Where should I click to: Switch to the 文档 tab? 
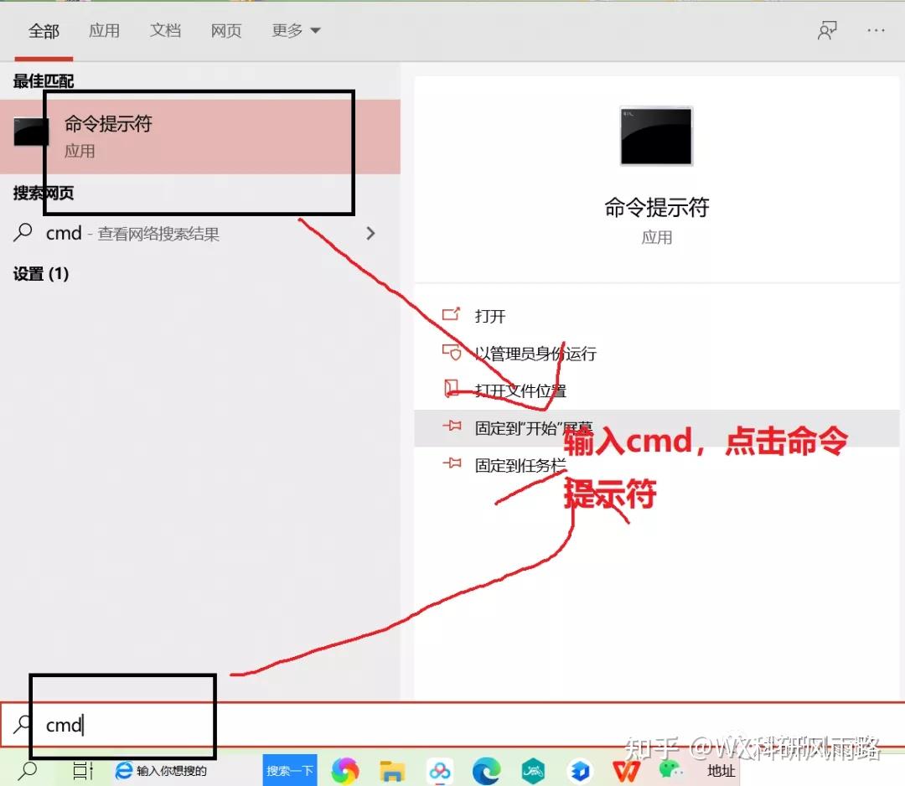(x=165, y=30)
